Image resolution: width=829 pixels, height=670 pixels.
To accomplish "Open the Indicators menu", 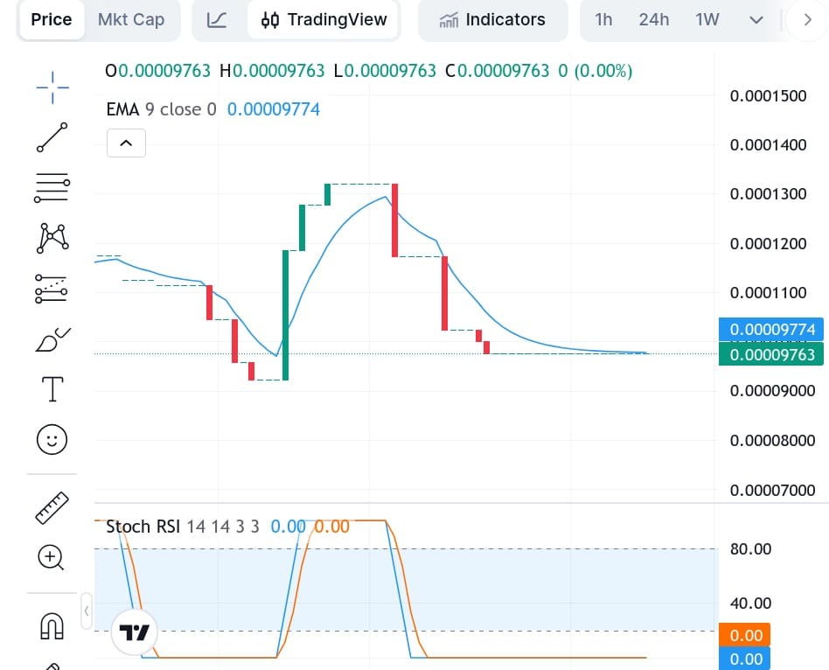I will click(492, 19).
